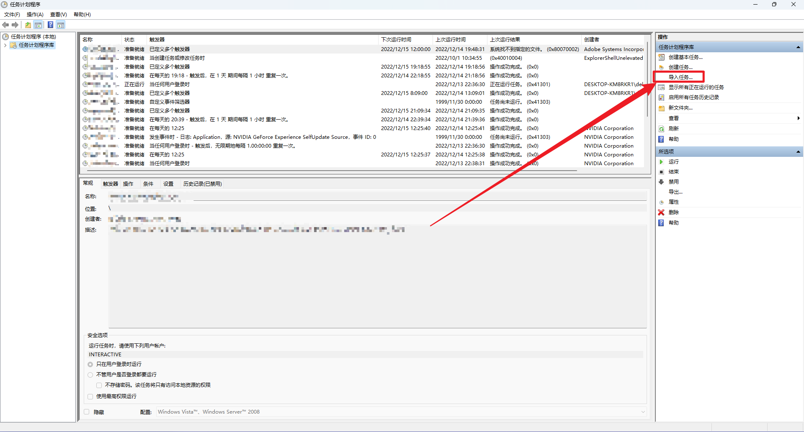
Task: Click the green 刷新 refresh icon
Action: click(662, 129)
